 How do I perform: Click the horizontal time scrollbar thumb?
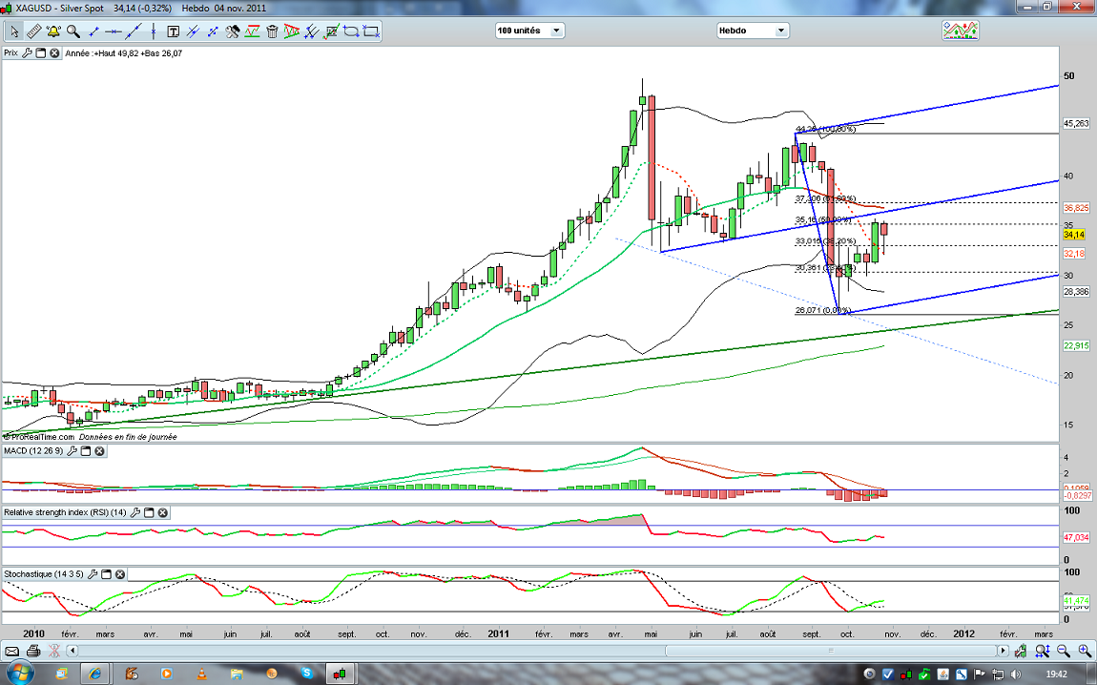pos(831,652)
